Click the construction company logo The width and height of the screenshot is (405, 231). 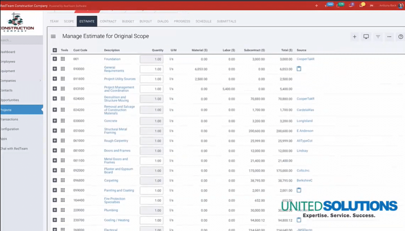17,22
